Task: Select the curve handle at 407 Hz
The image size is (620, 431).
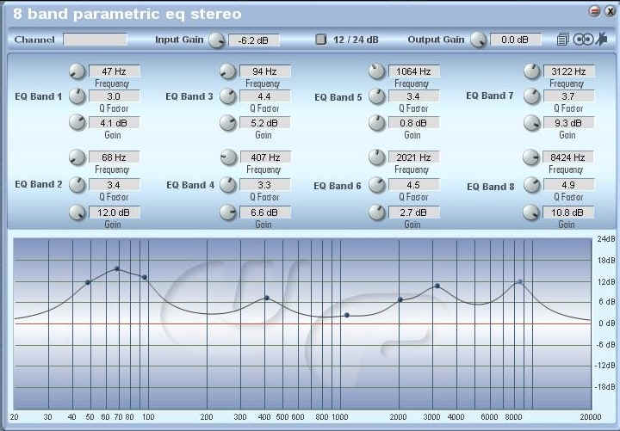Action: tap(267, 298)
